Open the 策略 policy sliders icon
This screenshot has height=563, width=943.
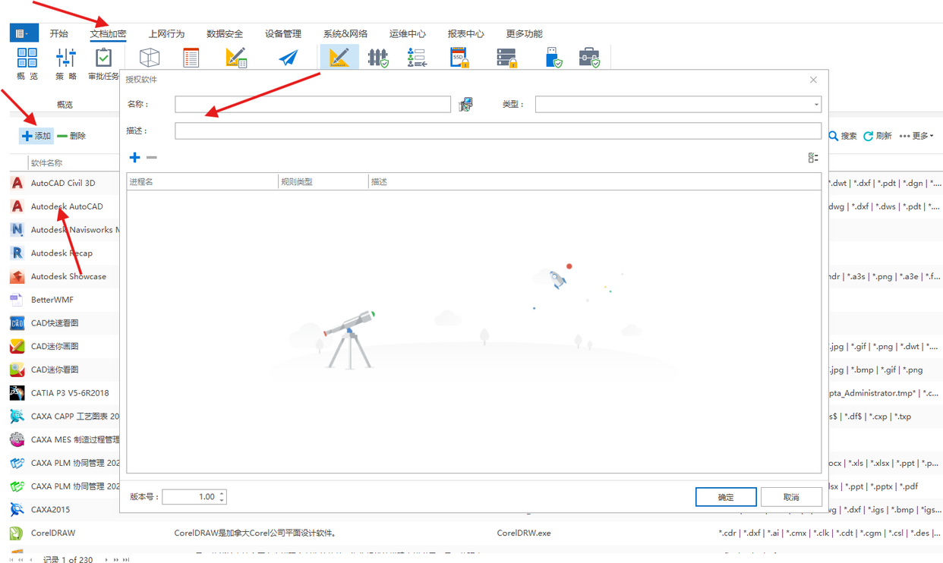(66, 58)
